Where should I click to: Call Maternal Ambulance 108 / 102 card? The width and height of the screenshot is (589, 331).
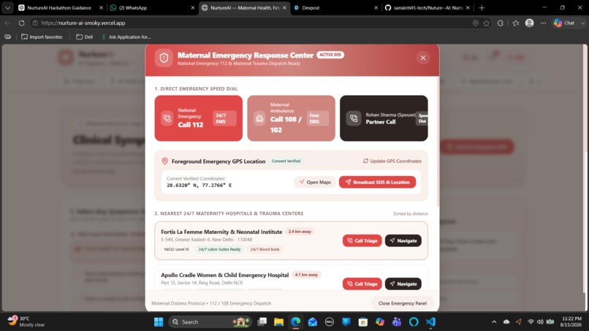(x=291, y=118)
